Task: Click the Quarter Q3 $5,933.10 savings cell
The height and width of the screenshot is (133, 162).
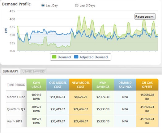Action: coord(103,109)
